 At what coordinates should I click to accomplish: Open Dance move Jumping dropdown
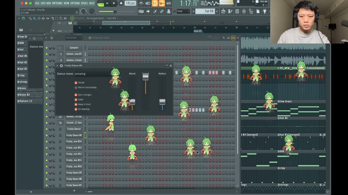(92, 74)
